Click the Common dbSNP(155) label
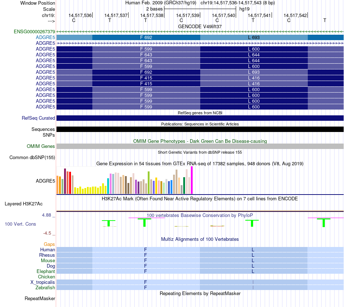Screen dimensions: 344x307 coord(32,158)
